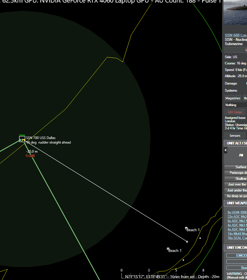Open the 16x SEAL cargo link
This screenshot has height=280, width=247.
[x=237, y=238]
